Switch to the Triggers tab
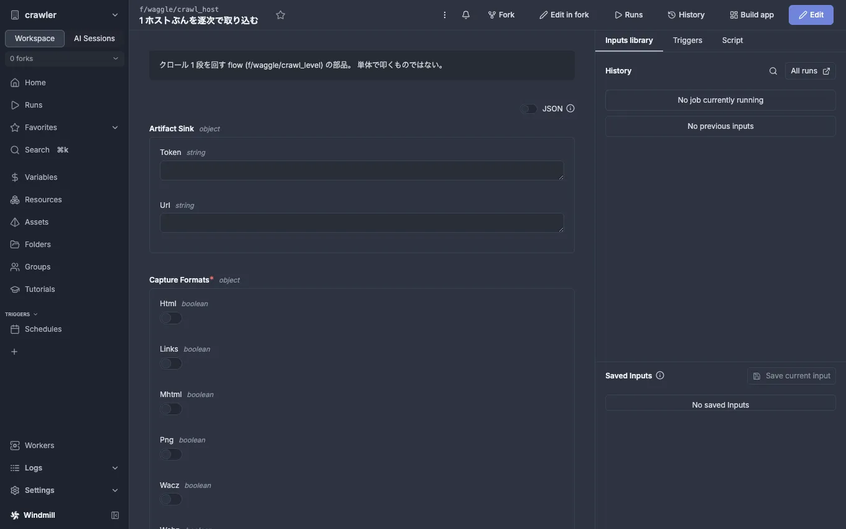This screenshot has height=529, width=846. [687, 40]
